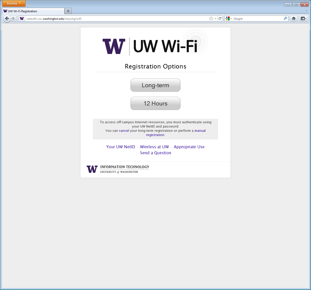Click the browser back arrow button
The width and height of the screenshot is (311, 290).
point(7,18)
